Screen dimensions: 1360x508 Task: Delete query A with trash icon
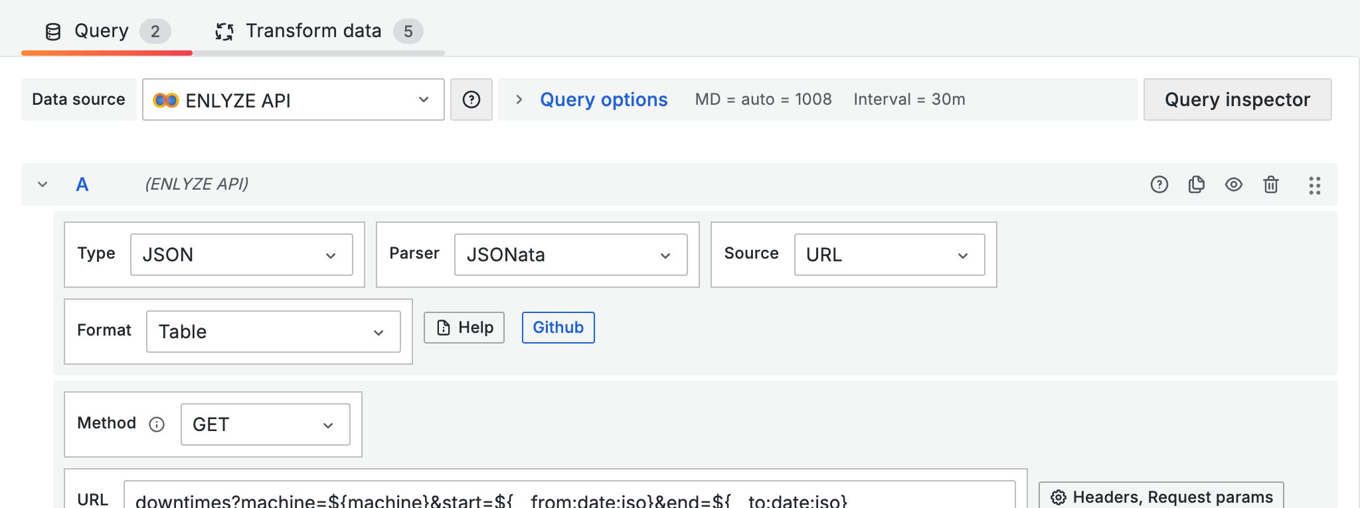coord(1270,184)
